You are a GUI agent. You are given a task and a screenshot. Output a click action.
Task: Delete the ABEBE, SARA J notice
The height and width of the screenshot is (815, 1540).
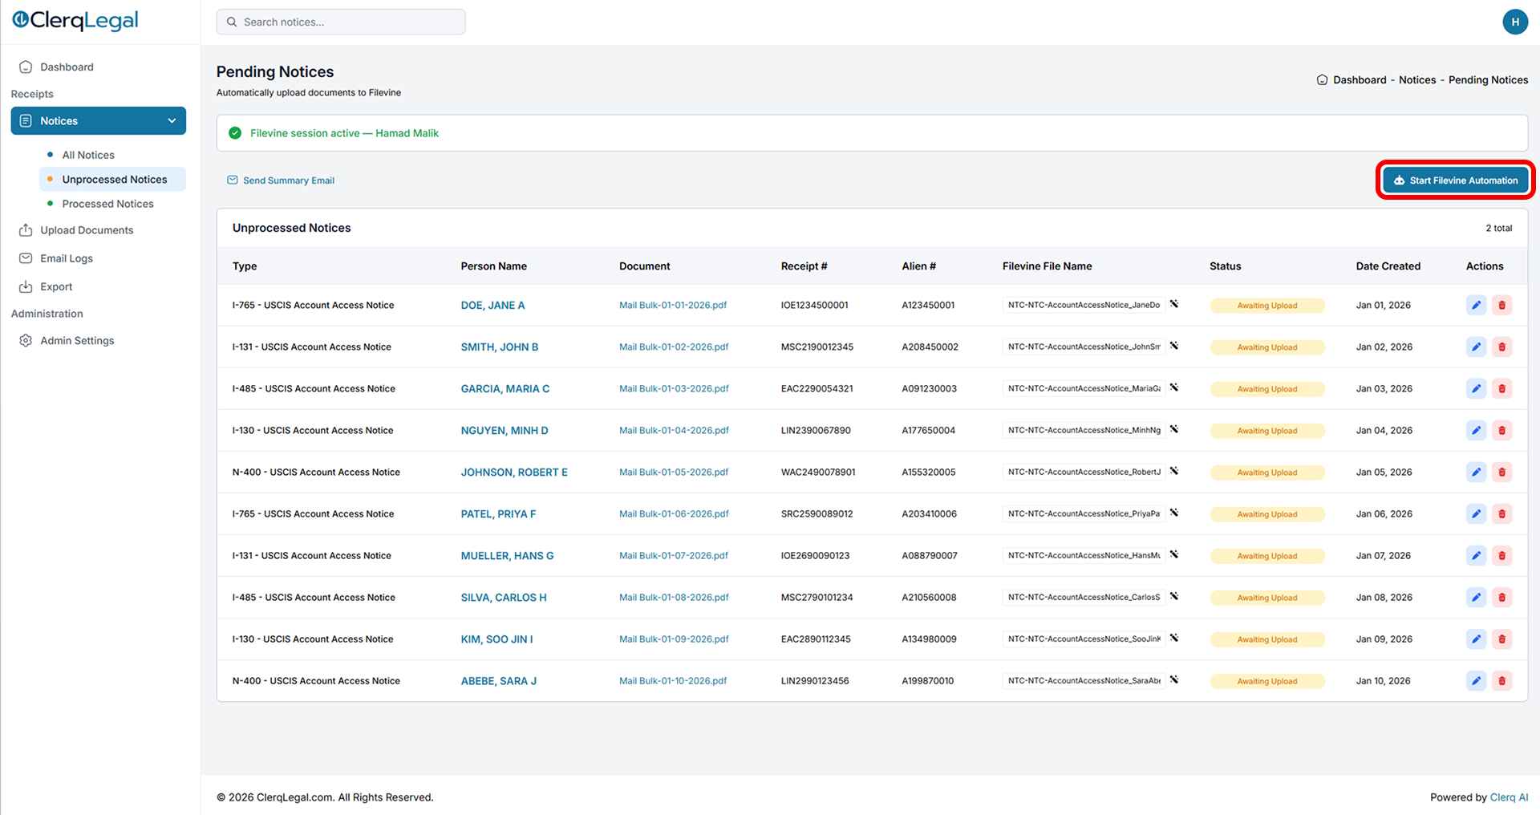coord(1502,681)
